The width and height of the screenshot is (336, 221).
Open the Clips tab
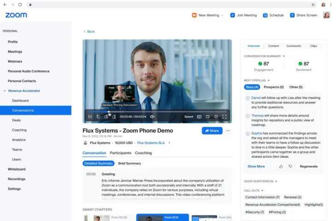point(313,46)
